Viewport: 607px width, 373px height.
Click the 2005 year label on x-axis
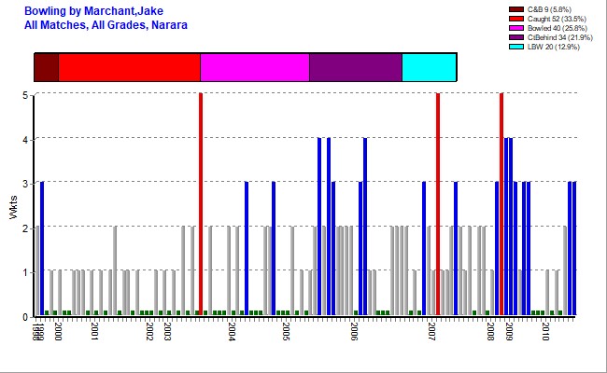pos(287,333)
